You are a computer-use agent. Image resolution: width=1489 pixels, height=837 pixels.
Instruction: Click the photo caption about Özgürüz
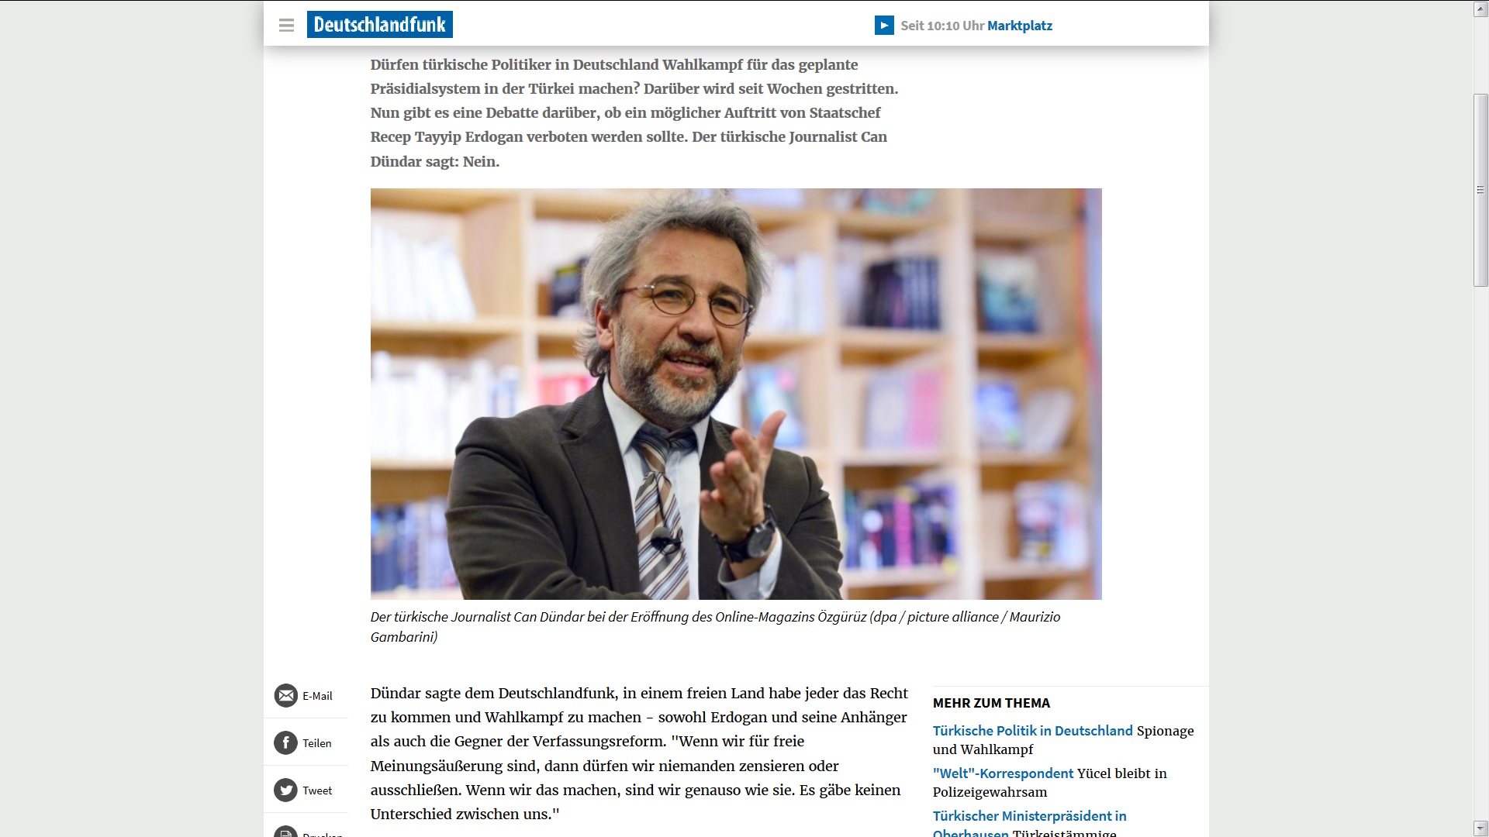tap(715, 627)
